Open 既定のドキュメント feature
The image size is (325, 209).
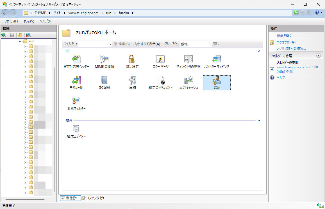(161, 83)
